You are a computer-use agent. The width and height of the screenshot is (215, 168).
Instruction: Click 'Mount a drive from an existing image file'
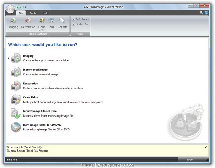[48, 116]
